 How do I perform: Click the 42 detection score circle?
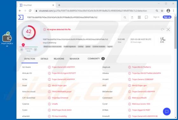tap(29, 33)
